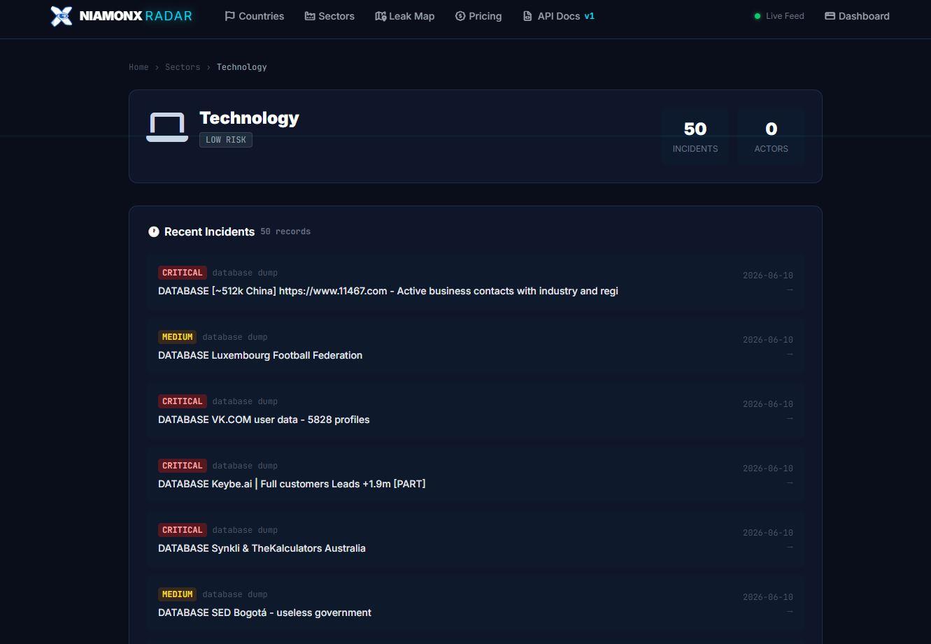Screen dimensions: 931x644
Task: Open the Keybe.ai customers leads incident
Action: click(476, 475)
